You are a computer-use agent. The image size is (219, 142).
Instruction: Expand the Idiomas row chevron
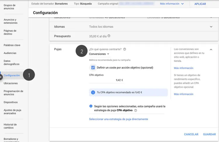point(211,27)
